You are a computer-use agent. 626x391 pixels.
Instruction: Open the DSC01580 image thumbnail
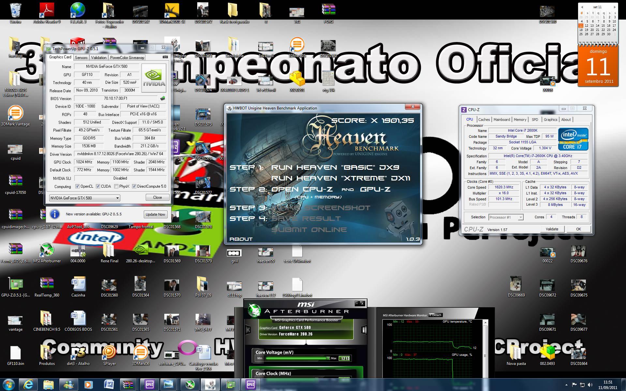click(x=547, y=15)
